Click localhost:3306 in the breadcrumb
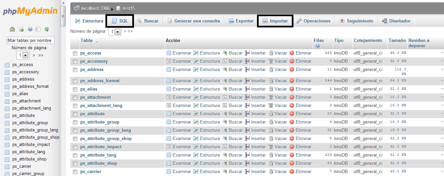 [95, 8]
